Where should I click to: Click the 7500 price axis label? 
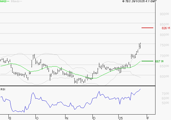(x=164, y=45)
